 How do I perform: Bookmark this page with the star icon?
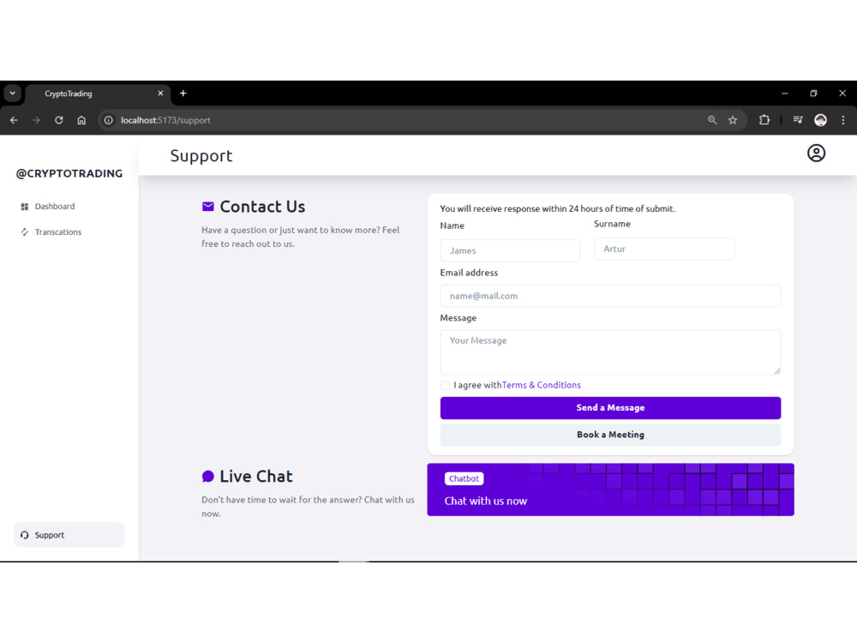point(733,120)
